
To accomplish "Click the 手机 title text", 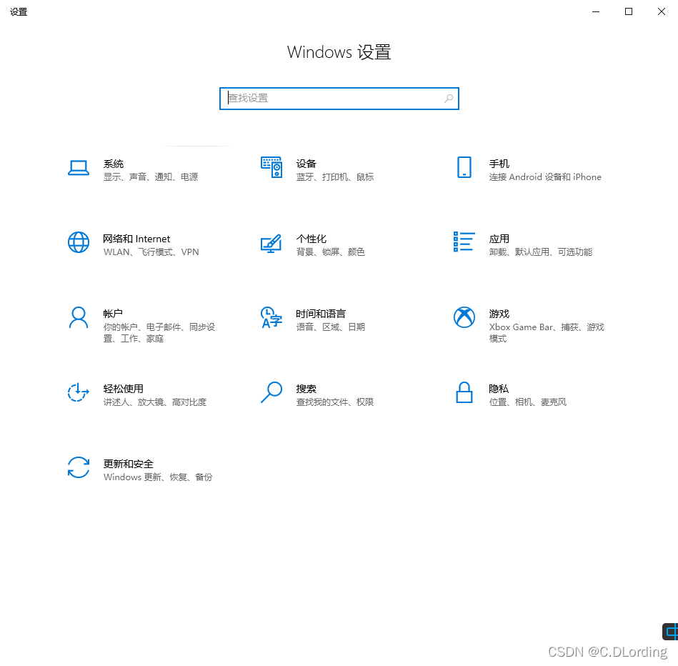I will [x=499, y=164].
